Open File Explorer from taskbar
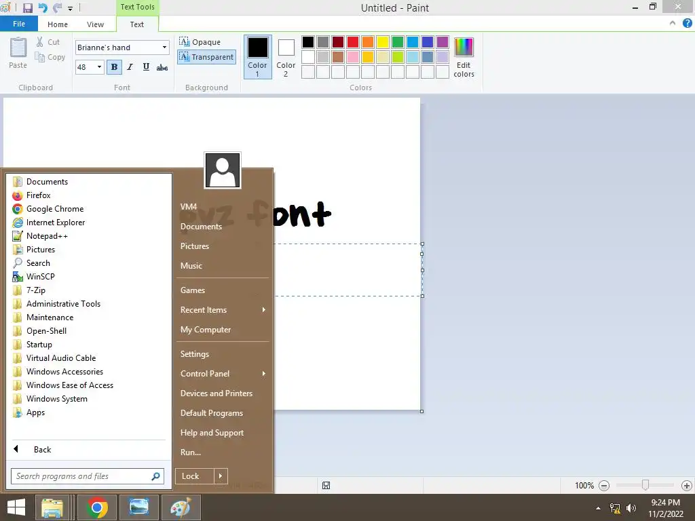695x521 pixels. [x=52, y=507]
